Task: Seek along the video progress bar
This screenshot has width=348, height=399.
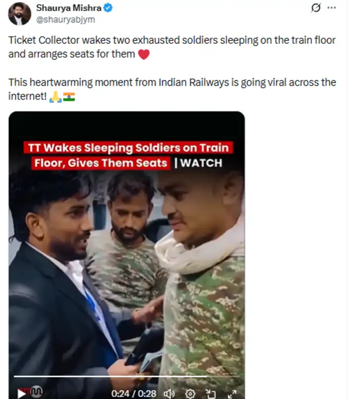Action: (126, 376)
